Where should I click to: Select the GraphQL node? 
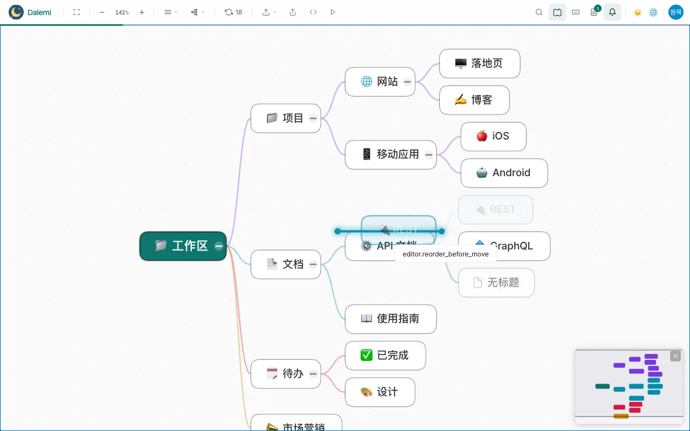(x=504, y=246)
